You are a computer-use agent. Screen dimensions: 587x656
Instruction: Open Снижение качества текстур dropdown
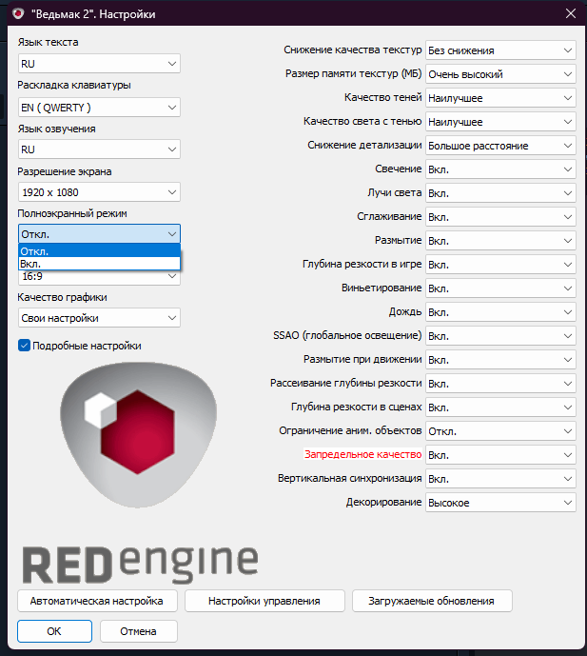pos(500,50)
